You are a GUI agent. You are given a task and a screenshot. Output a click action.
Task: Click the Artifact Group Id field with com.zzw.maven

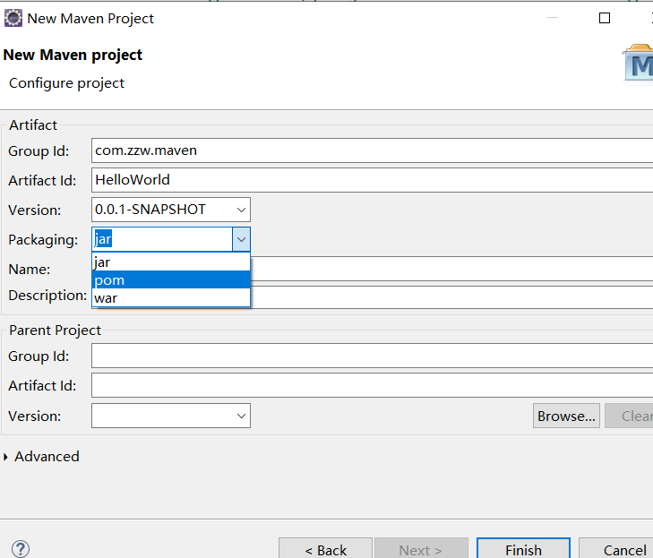[372, 150]
